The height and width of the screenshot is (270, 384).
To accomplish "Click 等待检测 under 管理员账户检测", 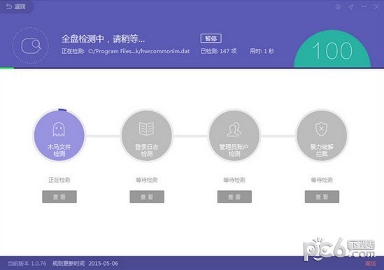I will coord(234,180).
